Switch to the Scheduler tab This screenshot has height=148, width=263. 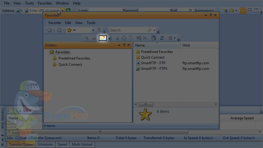[45, 144]
